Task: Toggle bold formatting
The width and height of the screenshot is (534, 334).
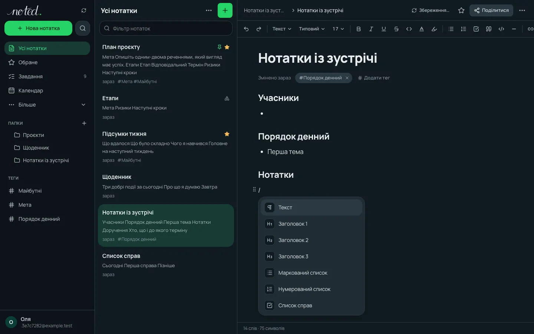Action: coord(359,29)
